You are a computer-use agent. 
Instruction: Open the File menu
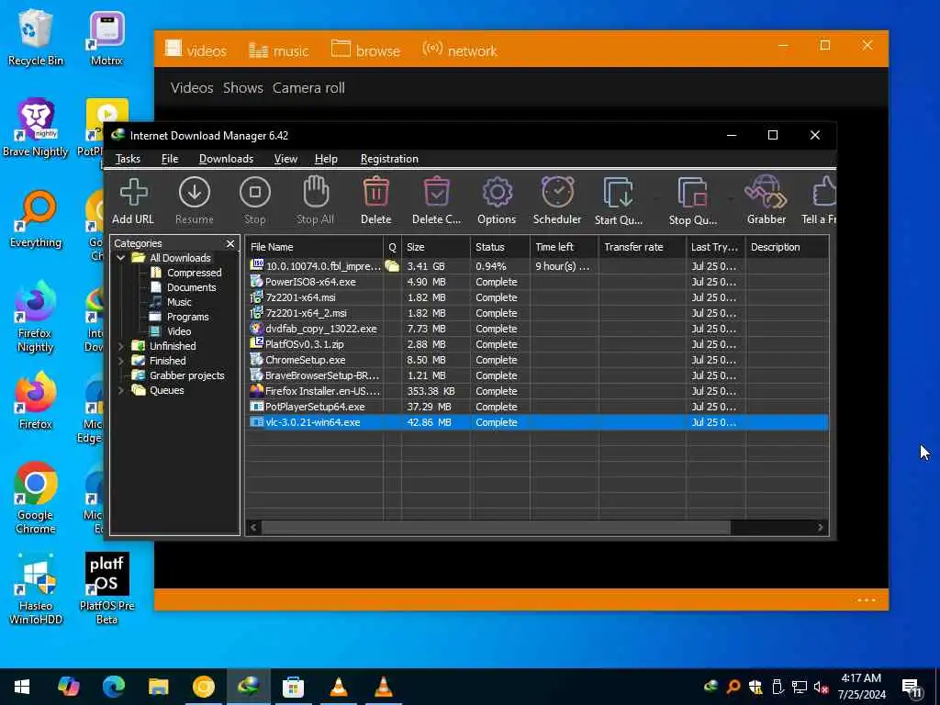click(170, 159)
